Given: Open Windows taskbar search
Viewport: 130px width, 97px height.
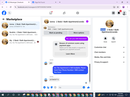Looking at the screenshot, I should pyautogui.click(x=8, y=95).
